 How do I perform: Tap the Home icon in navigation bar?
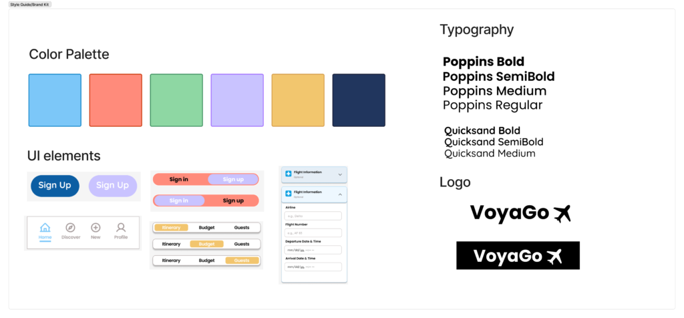45,228
